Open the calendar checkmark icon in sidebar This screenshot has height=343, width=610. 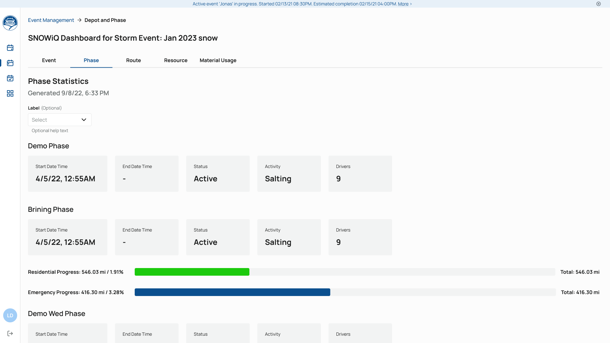pos(10,78)
